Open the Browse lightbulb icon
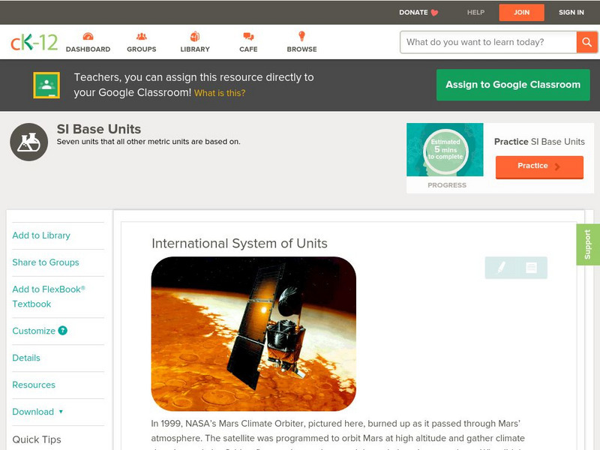Image resolution: width=600 pixels, height=450 pixels. [x=302, y=36]
